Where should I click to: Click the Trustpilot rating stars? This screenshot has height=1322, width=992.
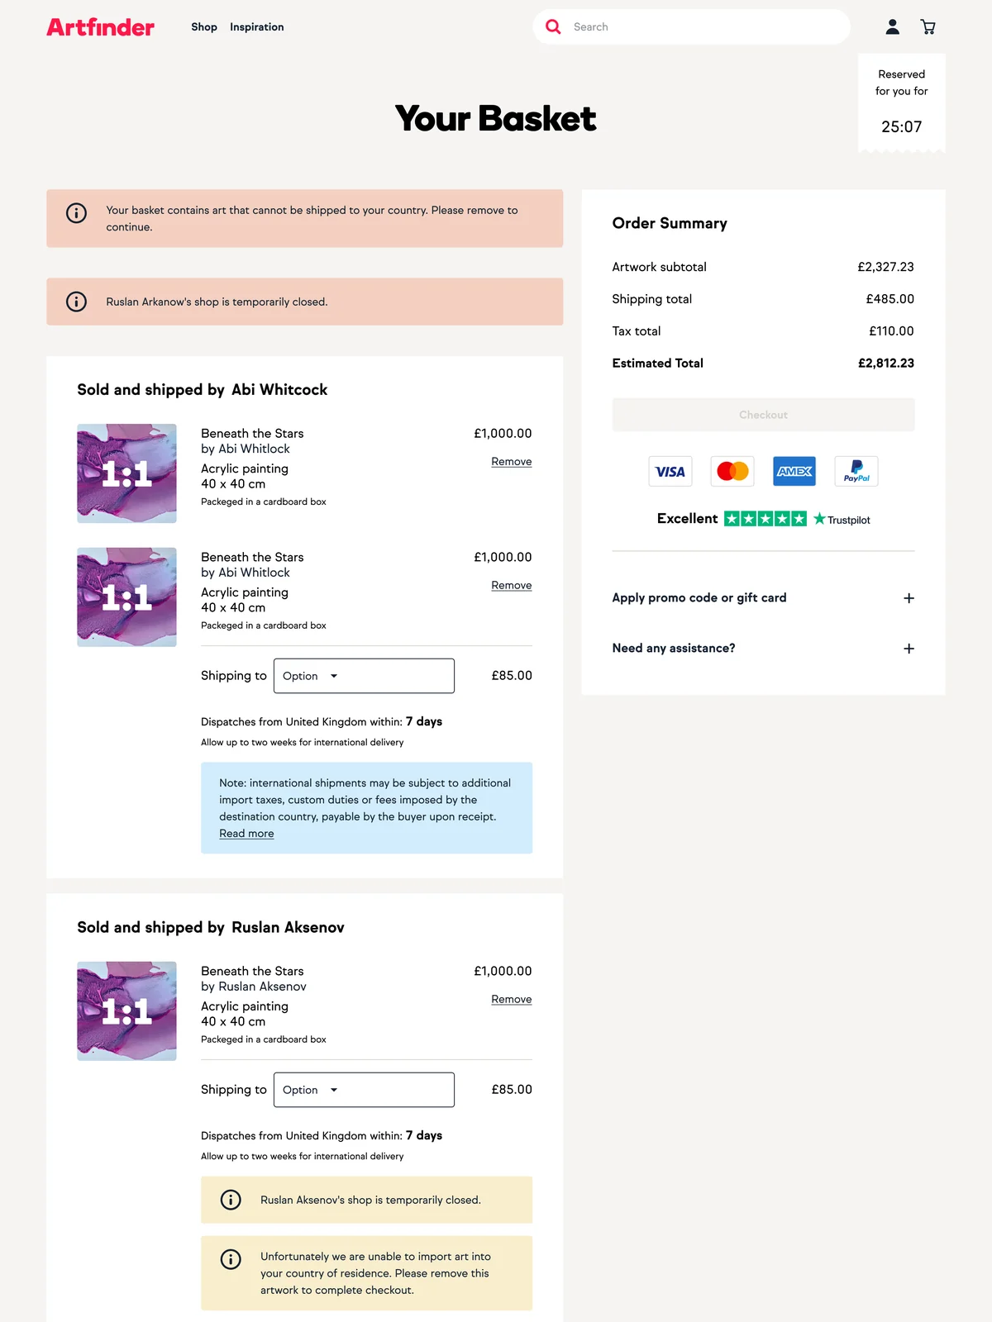765,519
